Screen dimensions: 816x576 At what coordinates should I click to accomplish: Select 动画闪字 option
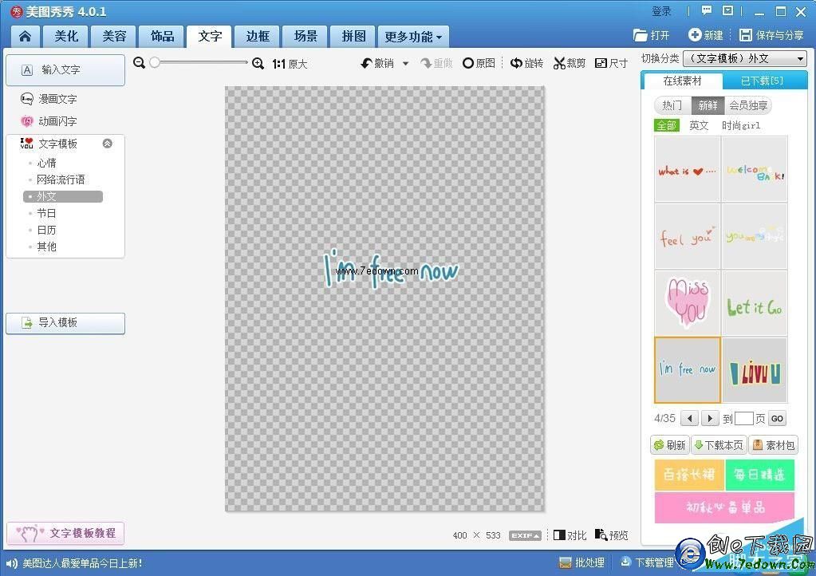(49, 121)
